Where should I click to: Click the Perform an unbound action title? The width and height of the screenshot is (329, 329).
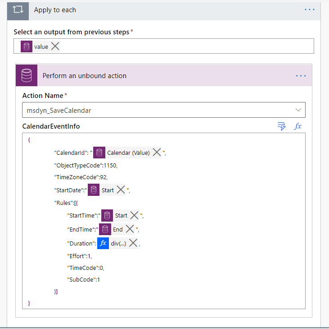click(x=85, y=76)
